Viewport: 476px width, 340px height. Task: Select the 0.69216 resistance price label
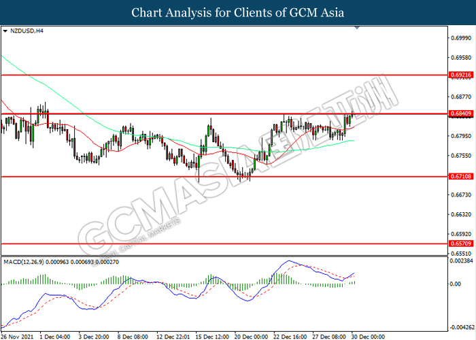pyautogui.click(x=462, y=75)
